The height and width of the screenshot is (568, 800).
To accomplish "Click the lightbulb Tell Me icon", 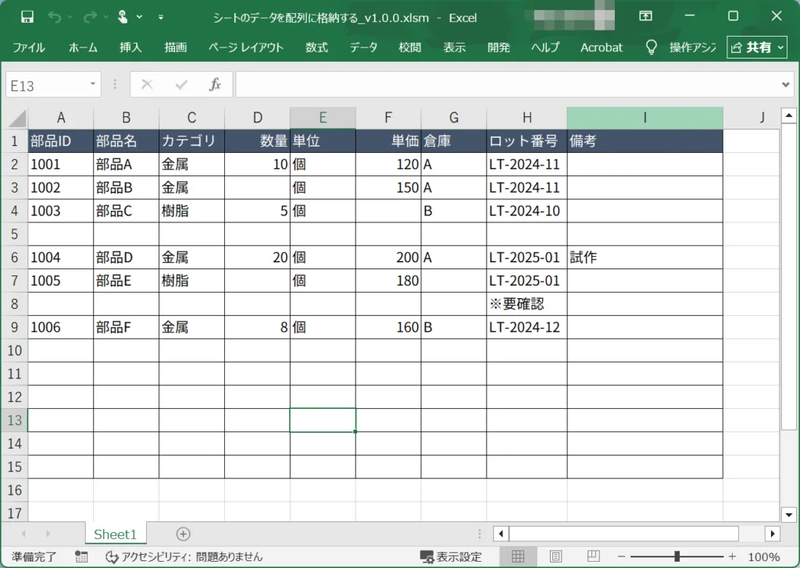I will (651, 48).
